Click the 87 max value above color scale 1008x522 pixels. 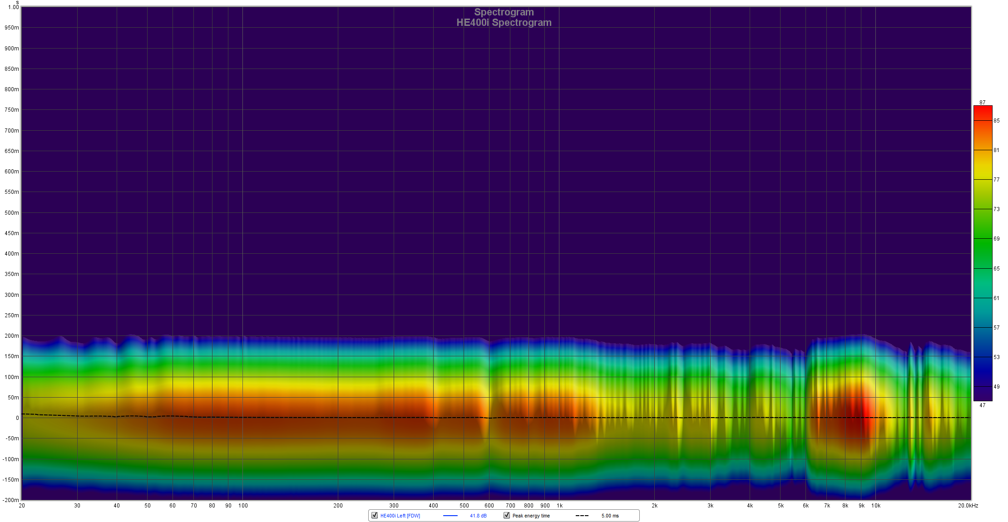tap(983, 103)
